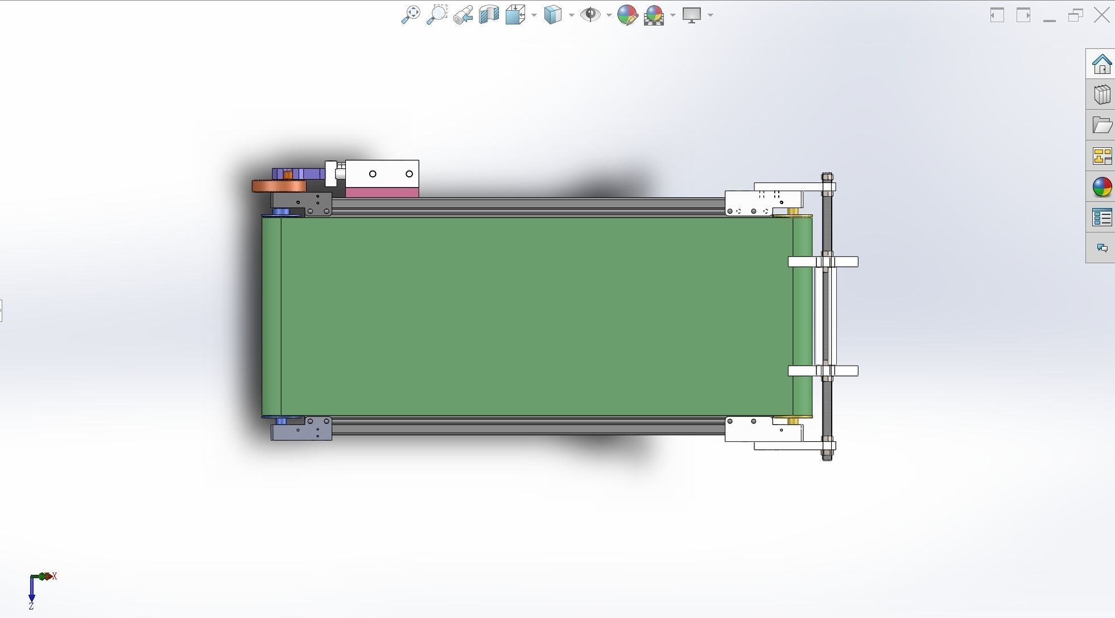Expand the Apply Scene dropdown arrow

[673, 15]
